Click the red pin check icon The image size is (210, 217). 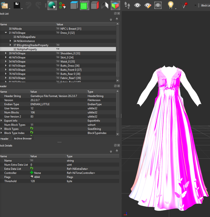click(185, 5)
